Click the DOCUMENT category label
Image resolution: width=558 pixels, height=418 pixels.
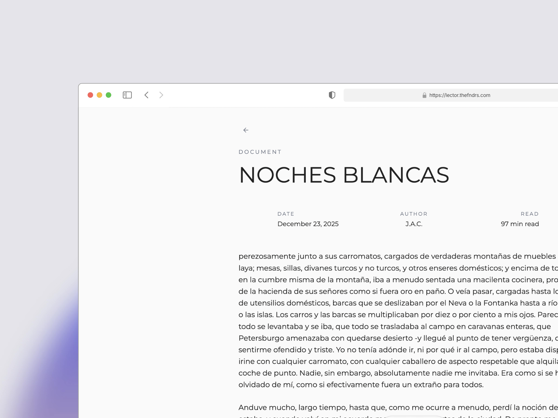260,152
